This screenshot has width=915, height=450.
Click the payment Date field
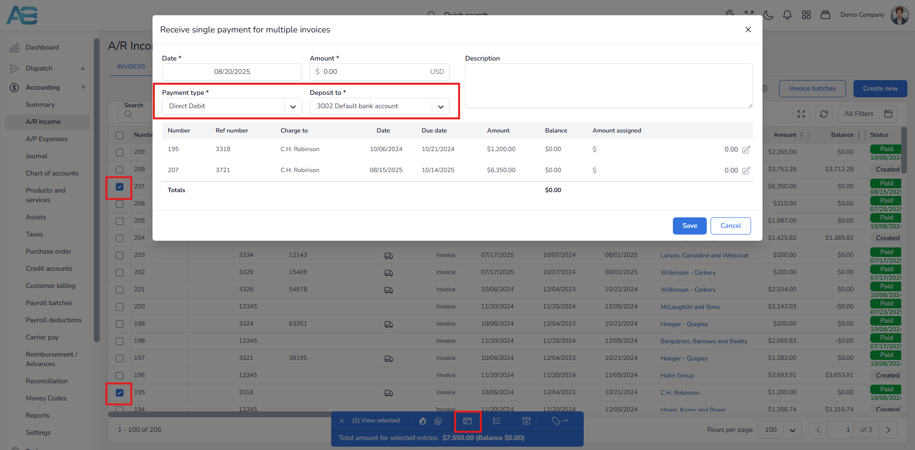[232, 72]
